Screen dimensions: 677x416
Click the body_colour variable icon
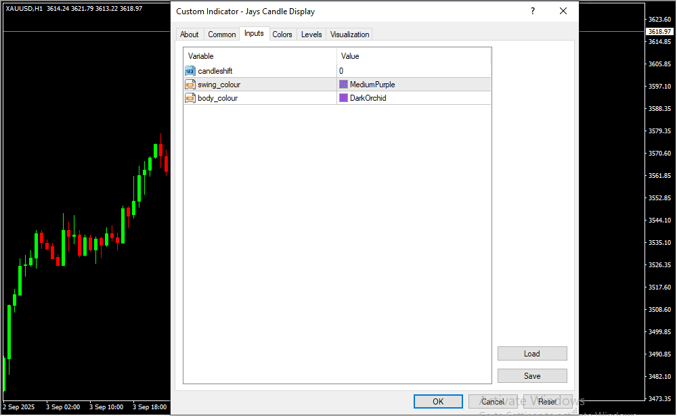pyautogui.click(x=190, y=98)
